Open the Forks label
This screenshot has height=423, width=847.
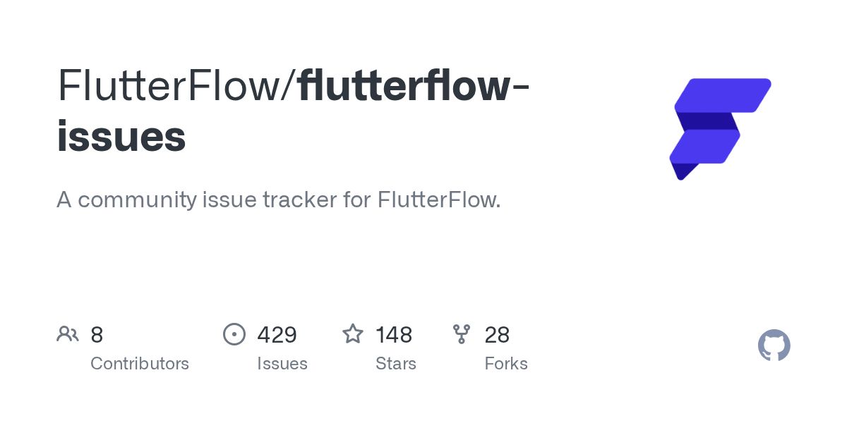pos(506,364)
